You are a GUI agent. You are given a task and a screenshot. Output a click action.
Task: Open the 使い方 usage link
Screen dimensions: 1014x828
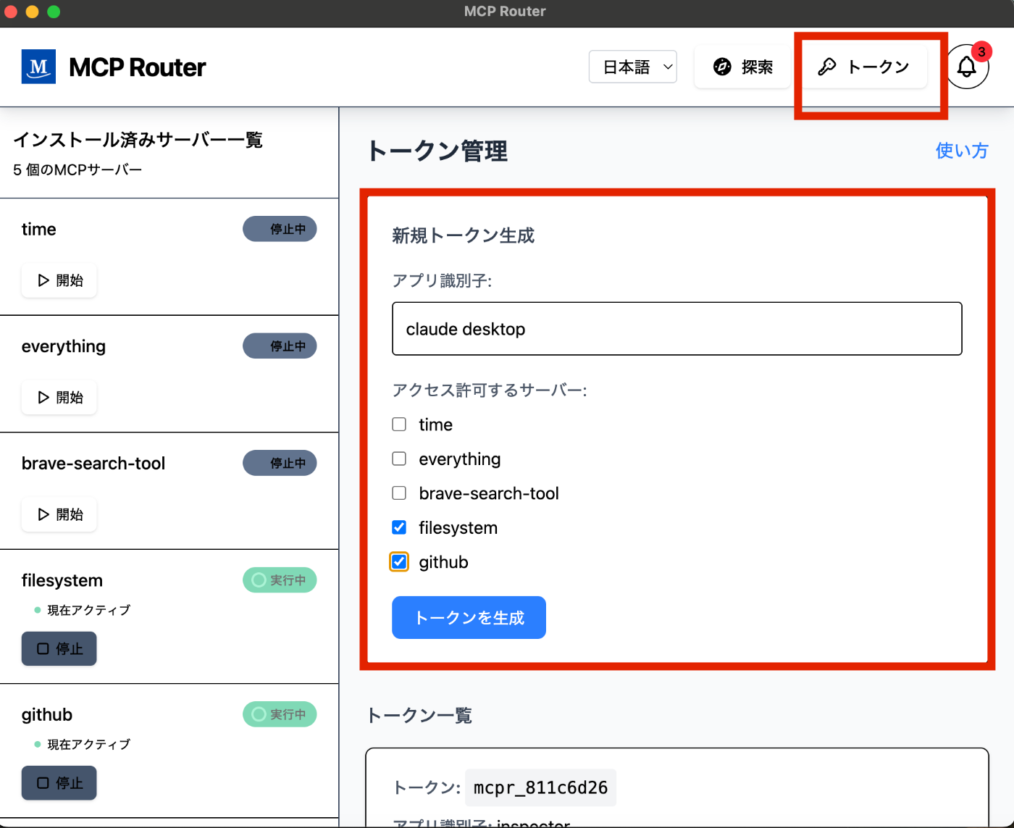(962, 151)
